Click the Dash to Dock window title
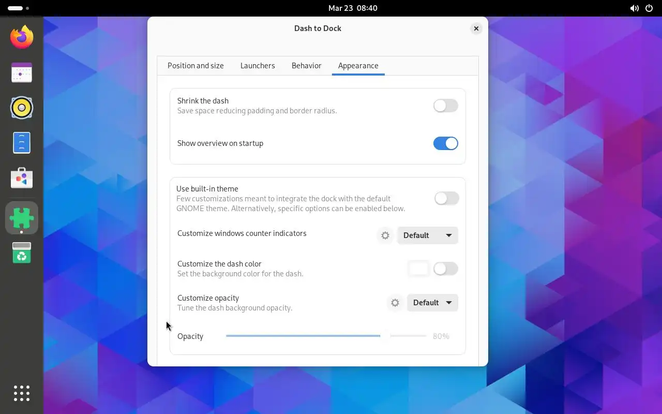The image size is (662, 414). [318, 28]
